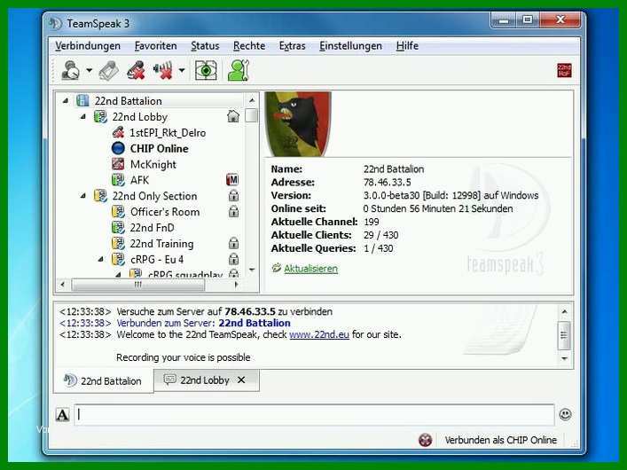Select the Officer's Room channel

coord(165,212)
